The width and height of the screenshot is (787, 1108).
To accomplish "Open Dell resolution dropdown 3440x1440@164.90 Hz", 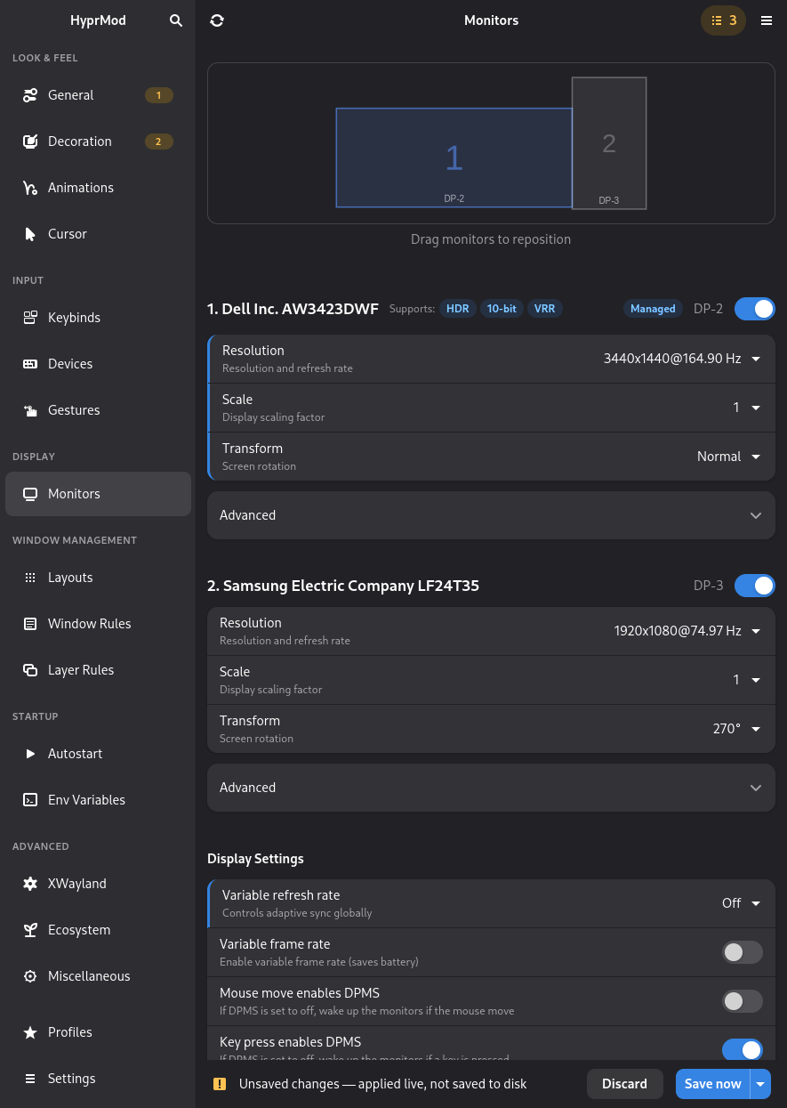I will pos(681,359).
